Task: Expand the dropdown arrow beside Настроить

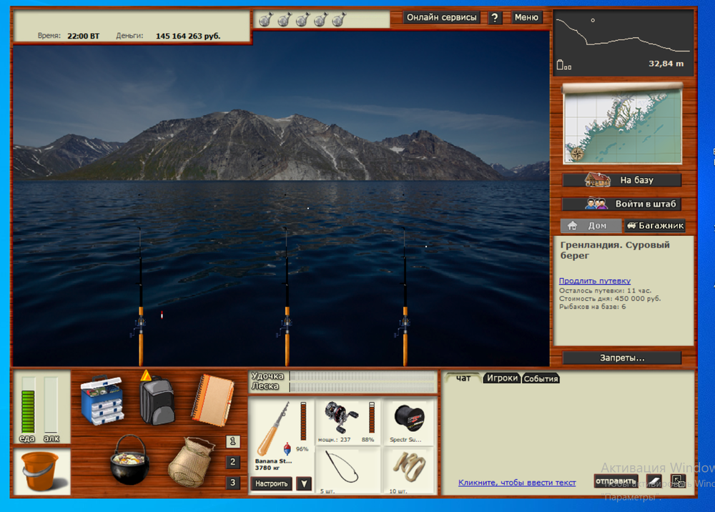Action: [x=304, y=484]
